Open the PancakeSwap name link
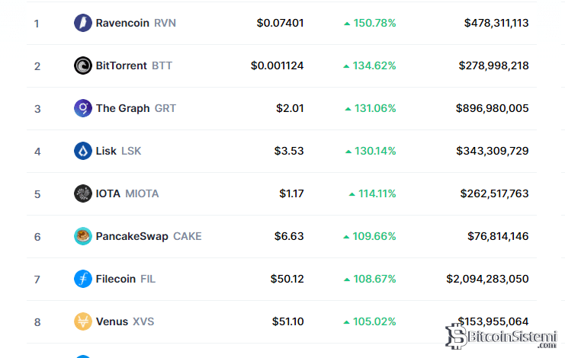The height and width of the screenshot is (358, 565). 131,236
